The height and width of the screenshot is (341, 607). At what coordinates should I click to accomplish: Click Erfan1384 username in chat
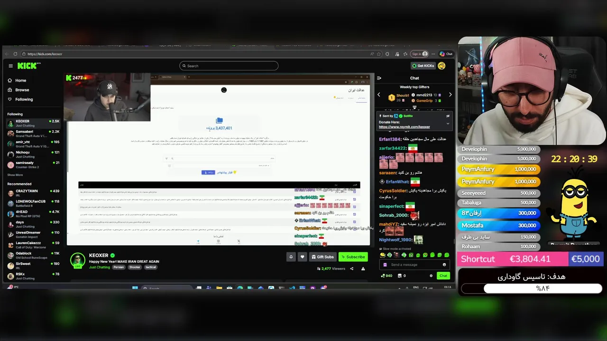click(x=390, y=139)
